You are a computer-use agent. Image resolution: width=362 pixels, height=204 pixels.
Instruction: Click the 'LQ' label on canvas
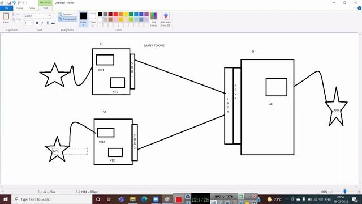click(x=270, y=104)
